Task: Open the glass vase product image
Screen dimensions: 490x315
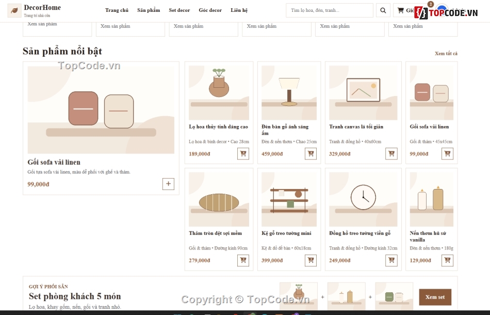Action: click(219, 93)
